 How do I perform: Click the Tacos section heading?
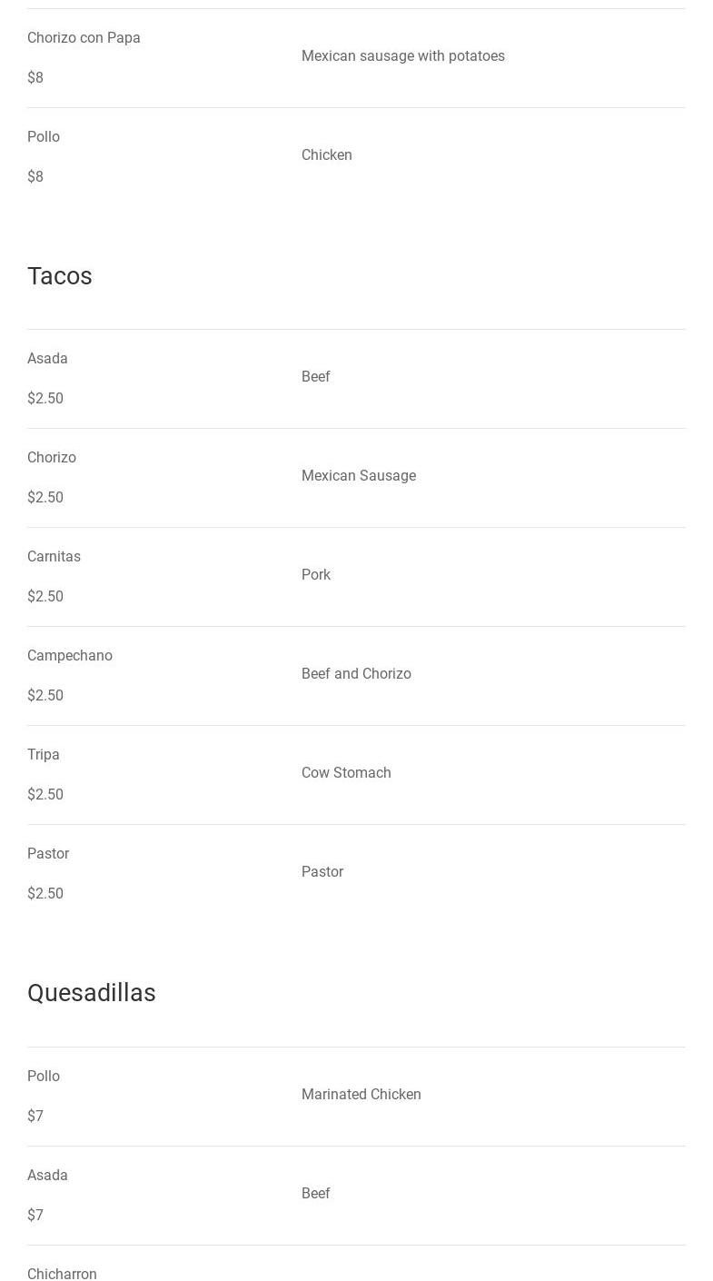coord(60,276)
